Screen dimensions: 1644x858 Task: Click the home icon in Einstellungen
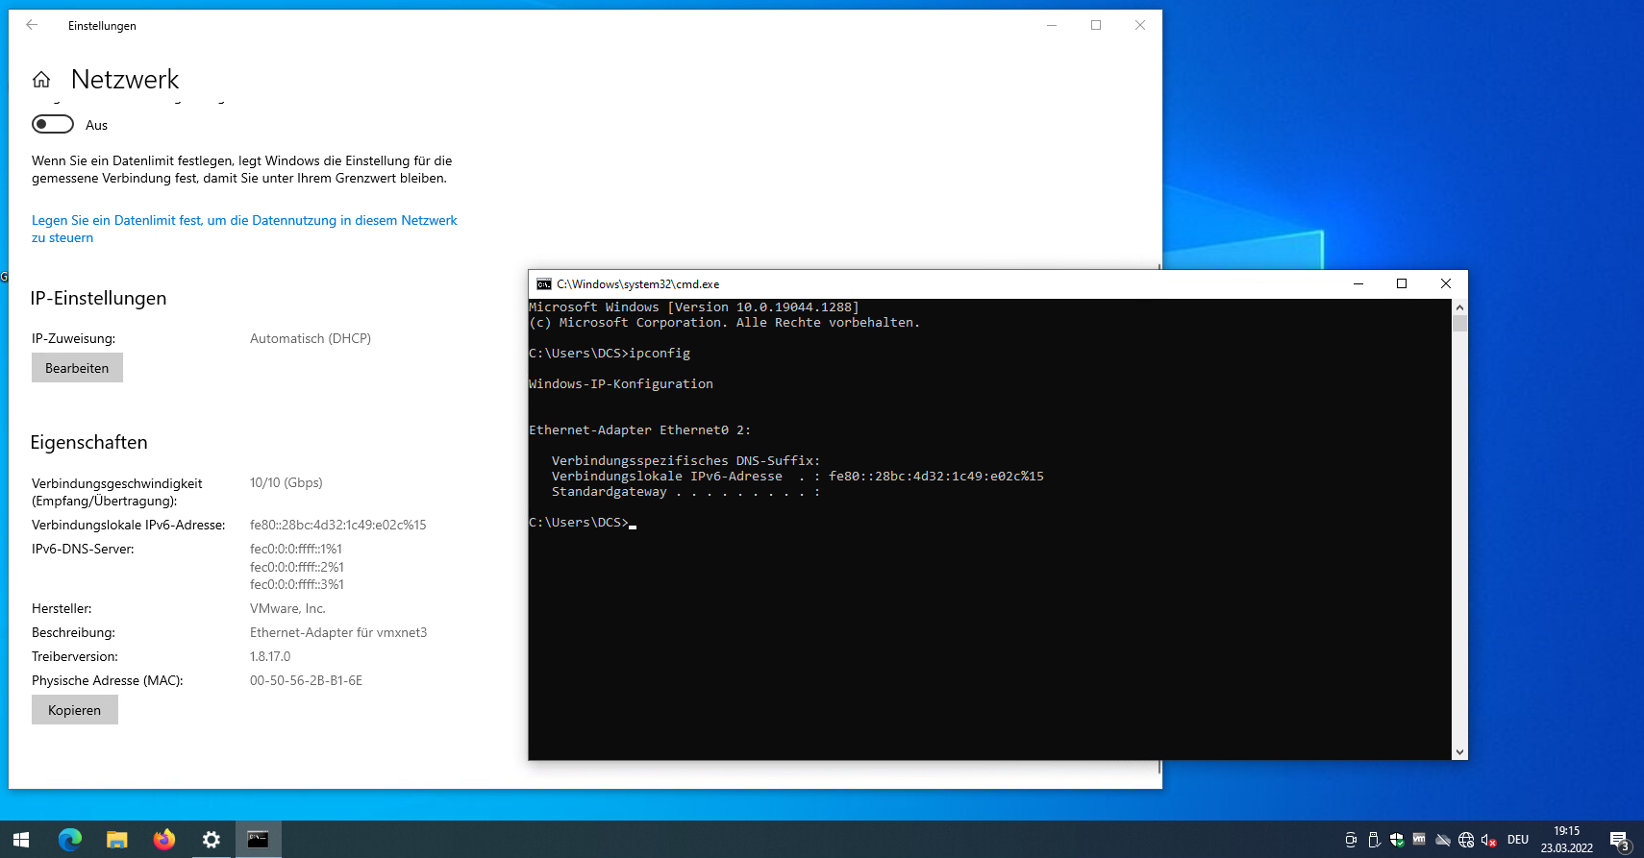click(x=41, y=80)
